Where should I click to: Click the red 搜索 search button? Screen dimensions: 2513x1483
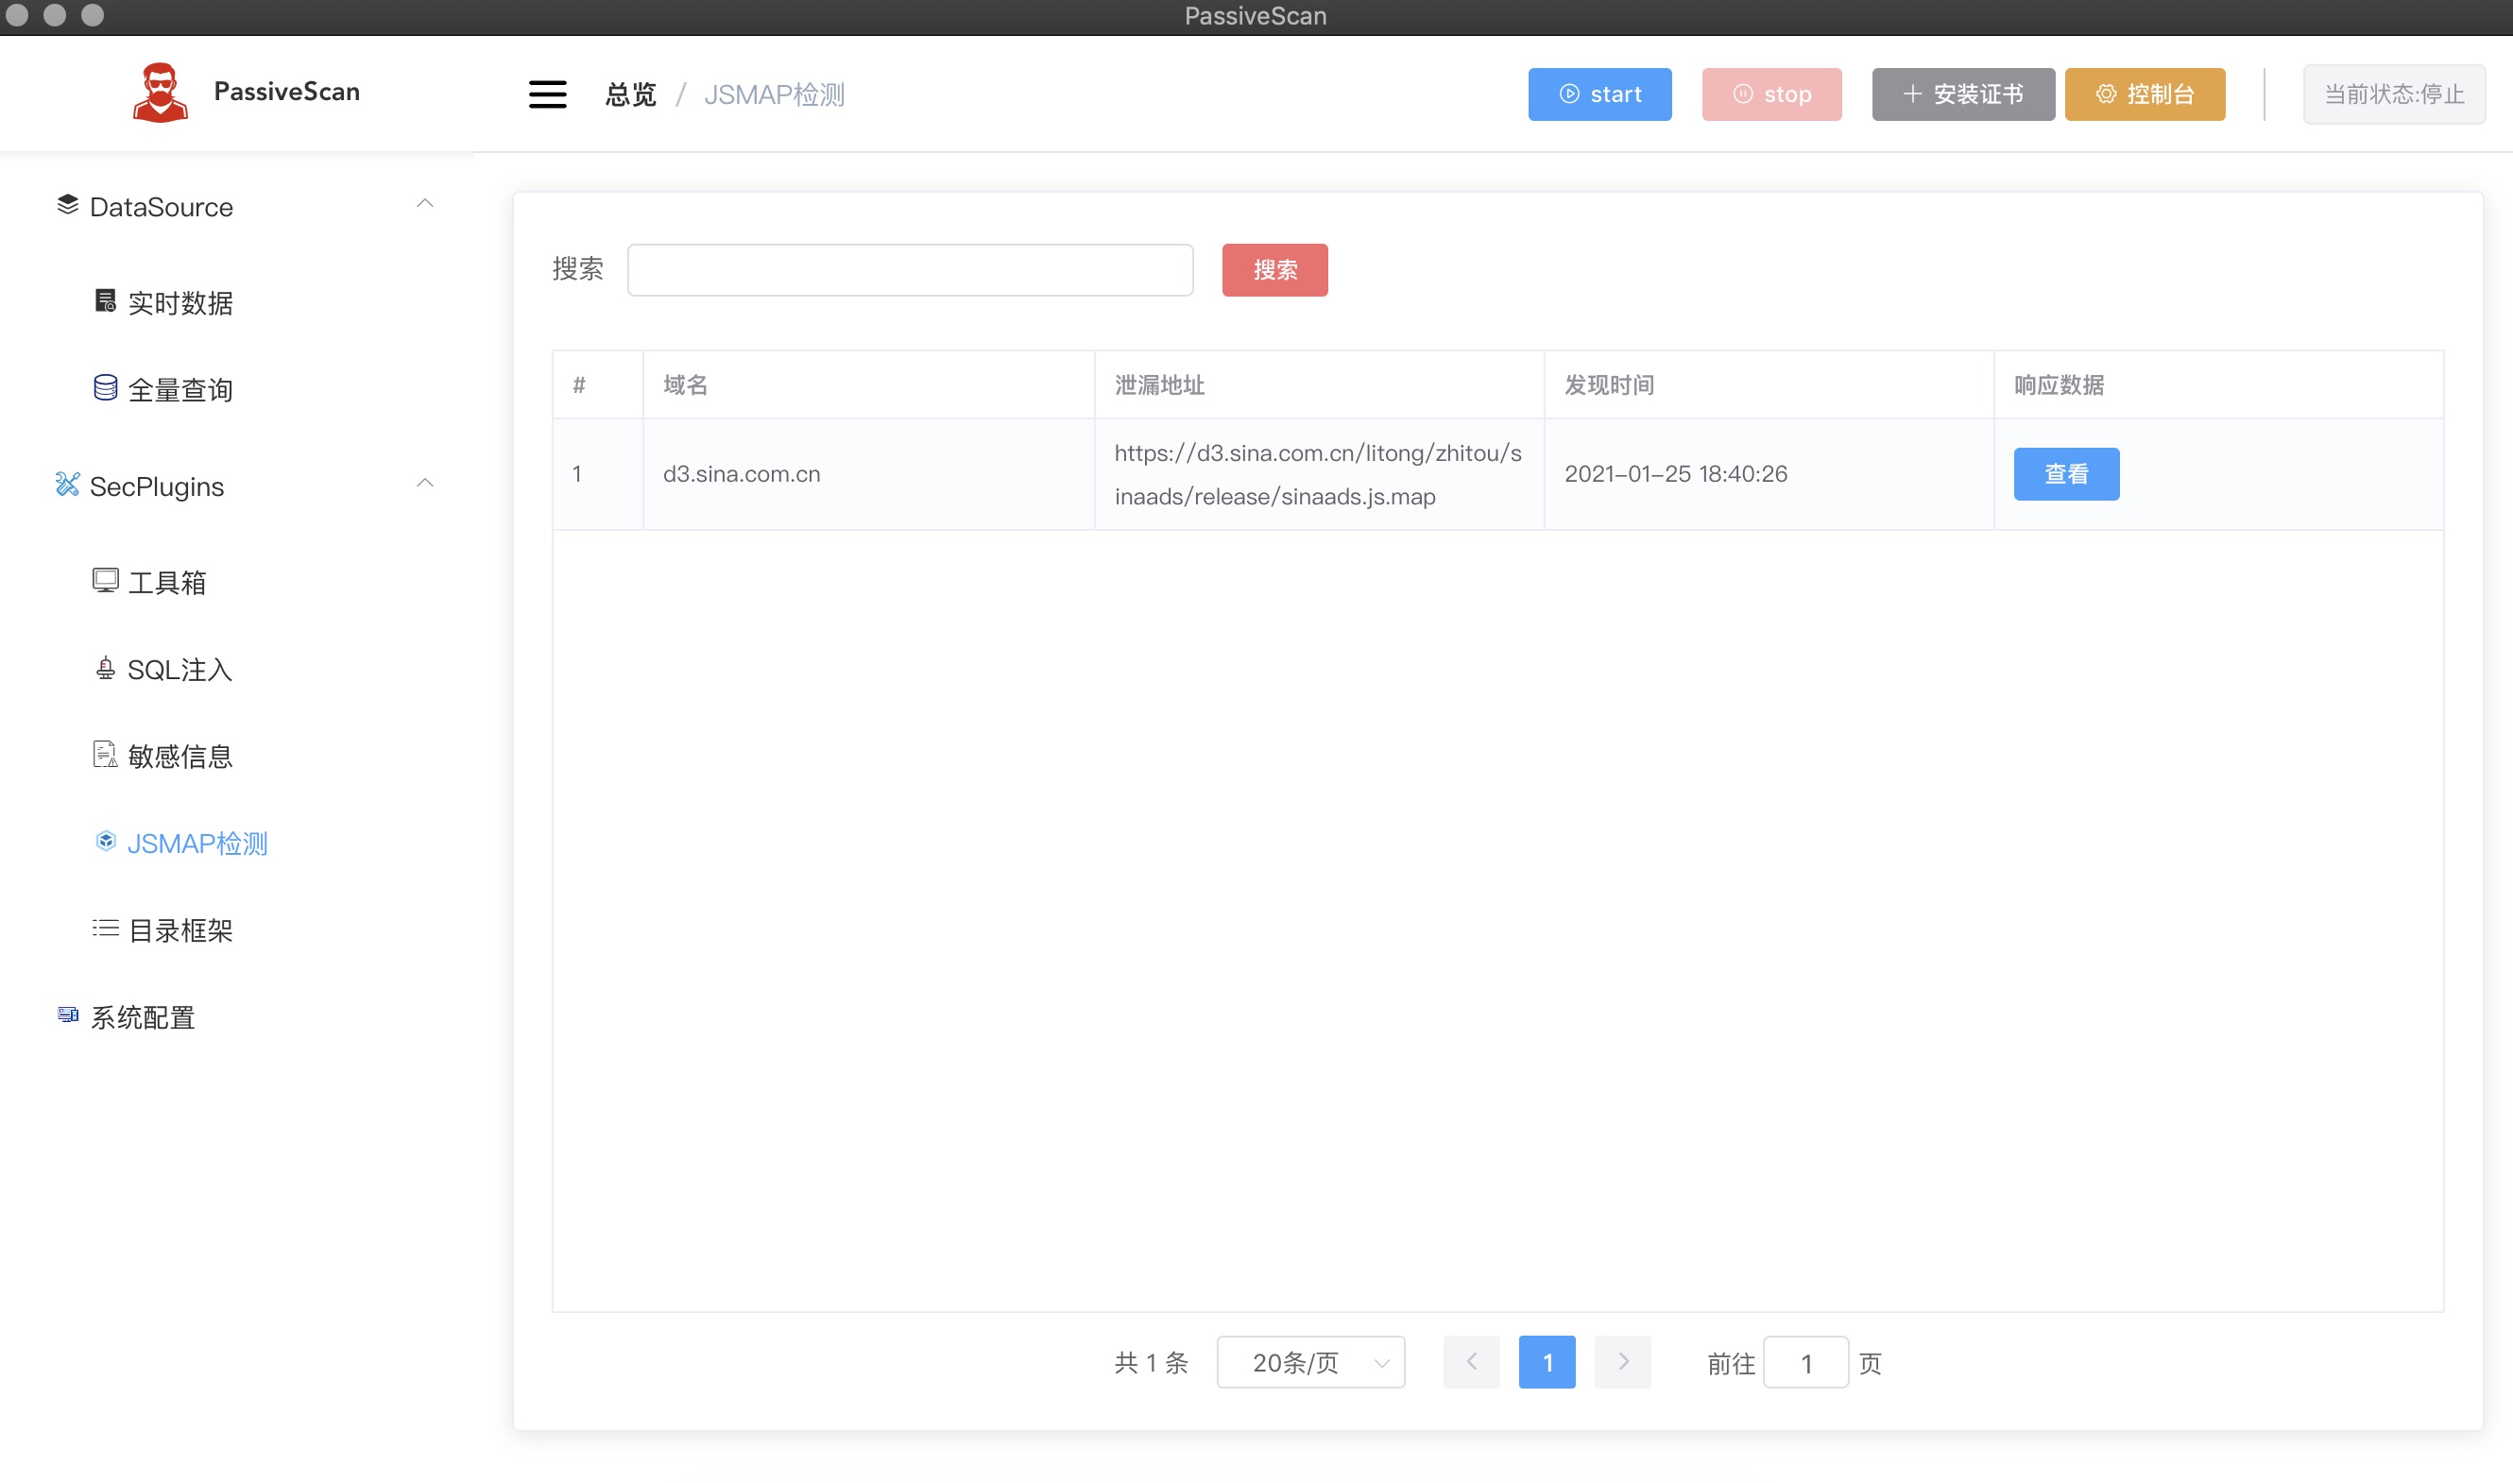(x=1274, y=270)
